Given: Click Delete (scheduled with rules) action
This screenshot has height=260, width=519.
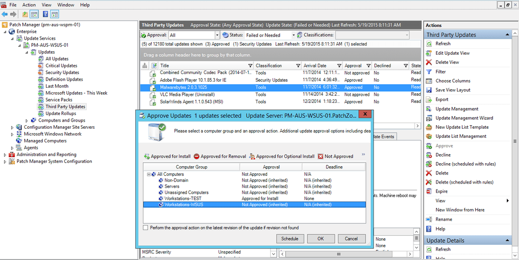Looking at the screenshot, I should [x=464, y=182].
